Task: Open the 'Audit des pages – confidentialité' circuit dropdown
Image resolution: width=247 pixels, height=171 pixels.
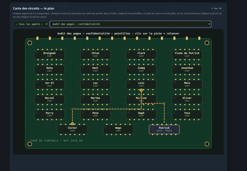Action: pos(131,24)
